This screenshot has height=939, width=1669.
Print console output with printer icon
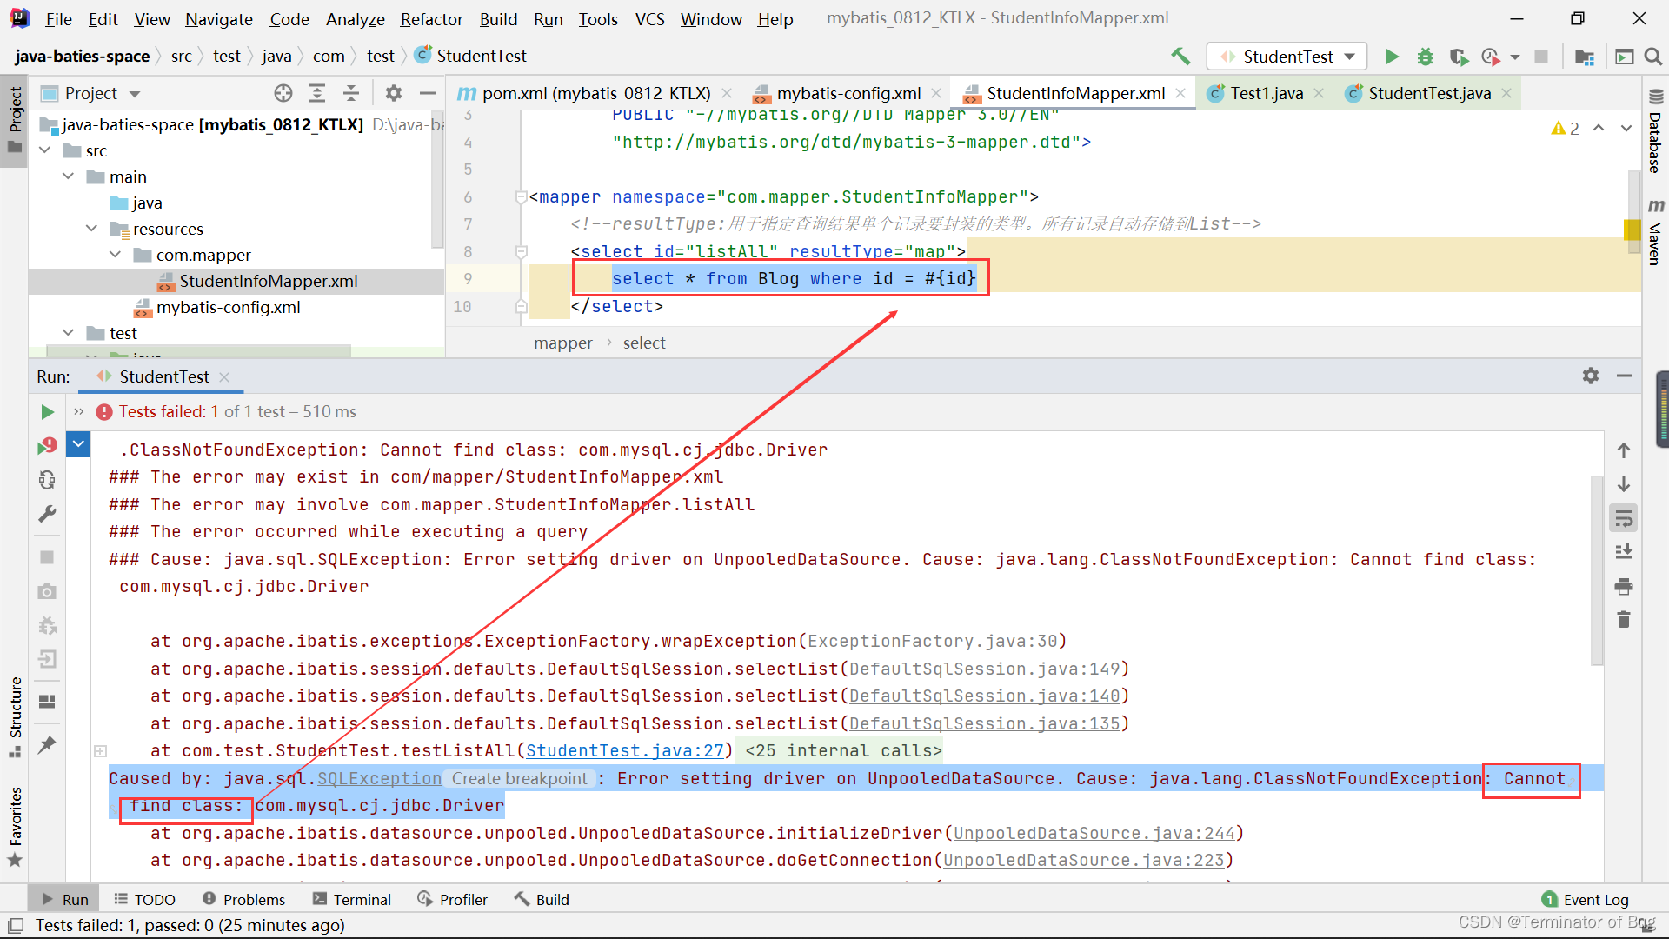click(1624, 587)
